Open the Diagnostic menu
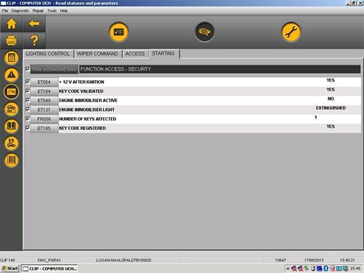This screenshot has height=273, width=364. [x=19, y=11]
